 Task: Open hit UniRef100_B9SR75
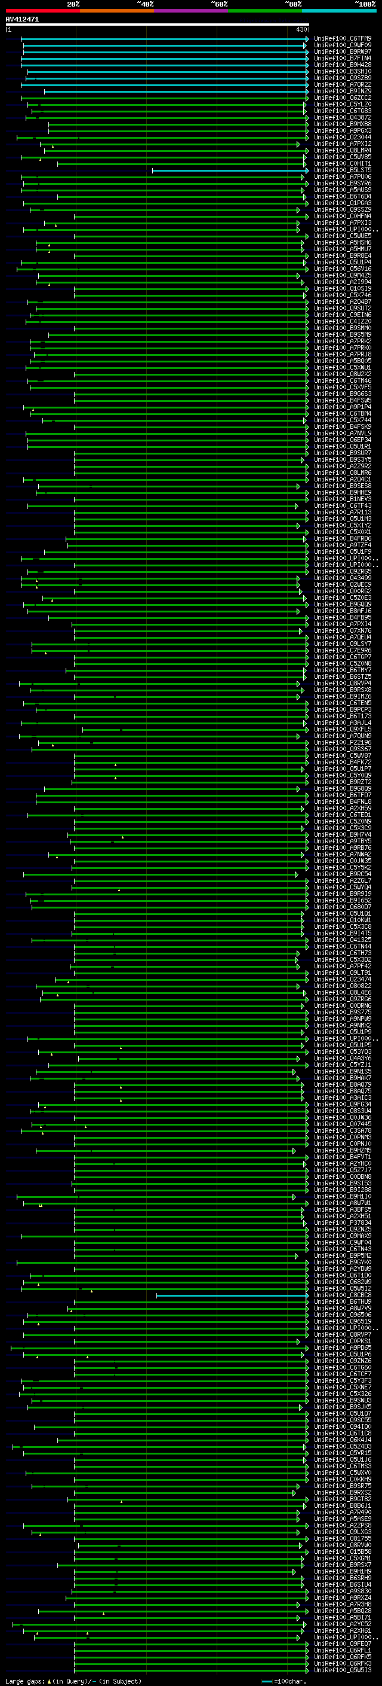[x=343, y=1486]
